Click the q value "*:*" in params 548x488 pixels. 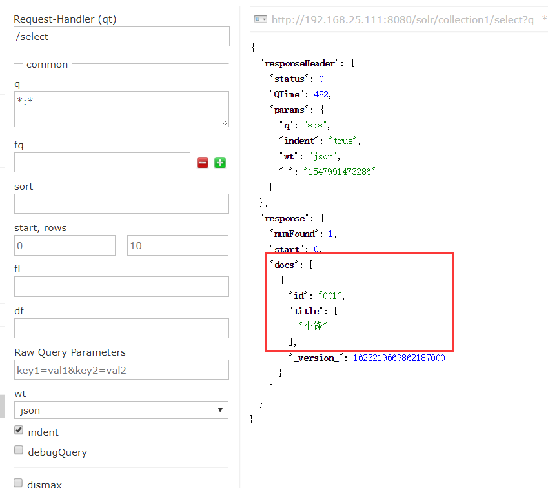(x=315, y=125)
